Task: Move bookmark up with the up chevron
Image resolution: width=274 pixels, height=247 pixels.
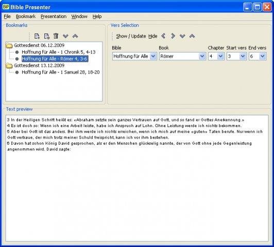Action: [75, 36]
